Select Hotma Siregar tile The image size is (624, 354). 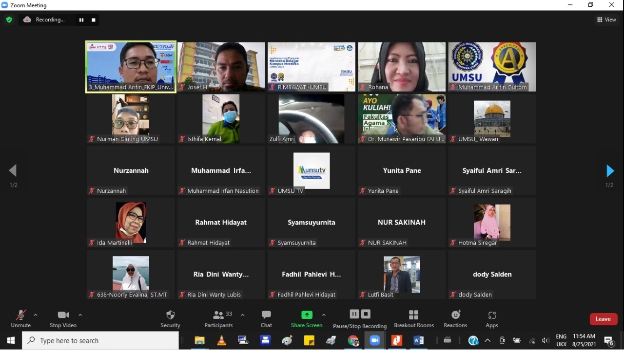[x=492, y=223]
